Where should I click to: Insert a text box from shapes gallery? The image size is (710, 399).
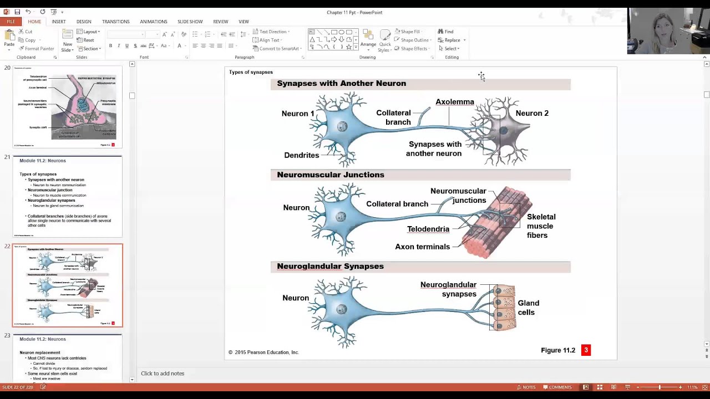312,32
